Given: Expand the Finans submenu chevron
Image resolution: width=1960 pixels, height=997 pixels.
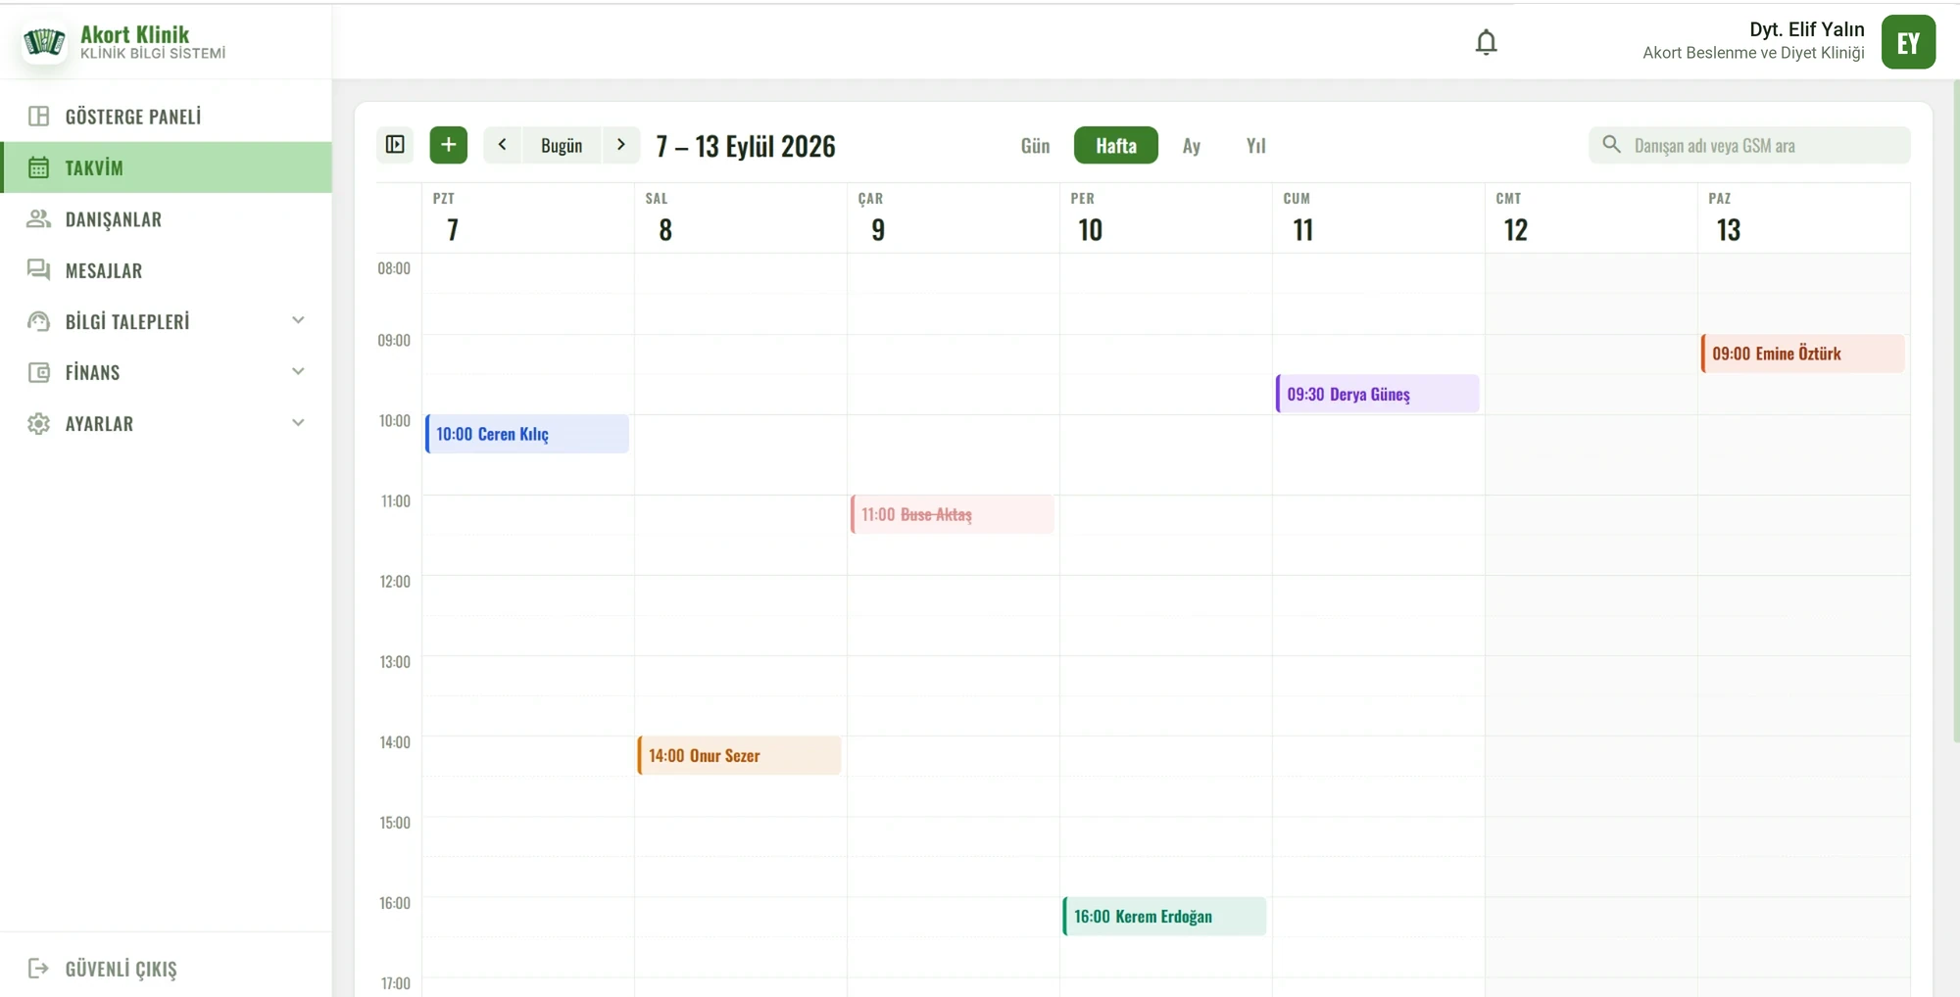Looking at the screenshot, I should 298,371.
